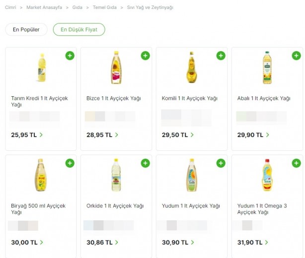Sort by En Popüler
The image size is (305, 258).
click(x=26, y=30)
